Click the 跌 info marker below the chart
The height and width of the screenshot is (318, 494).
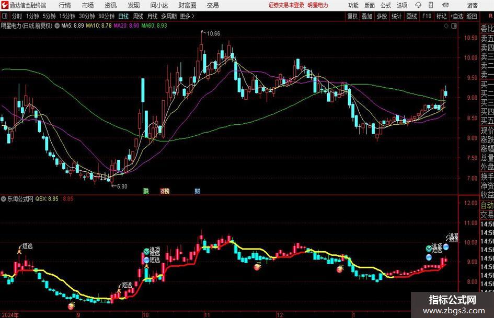click(146, 191)
